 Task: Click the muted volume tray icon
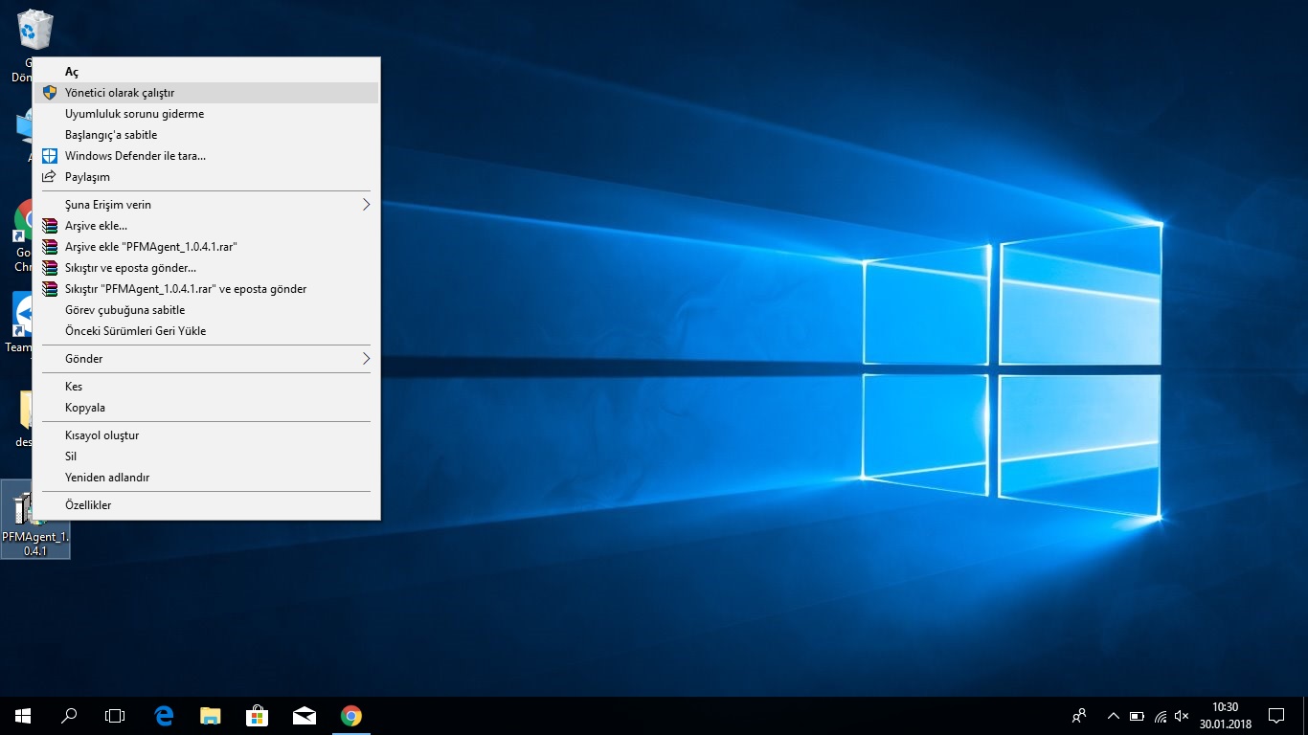(x=1183, y=716)
